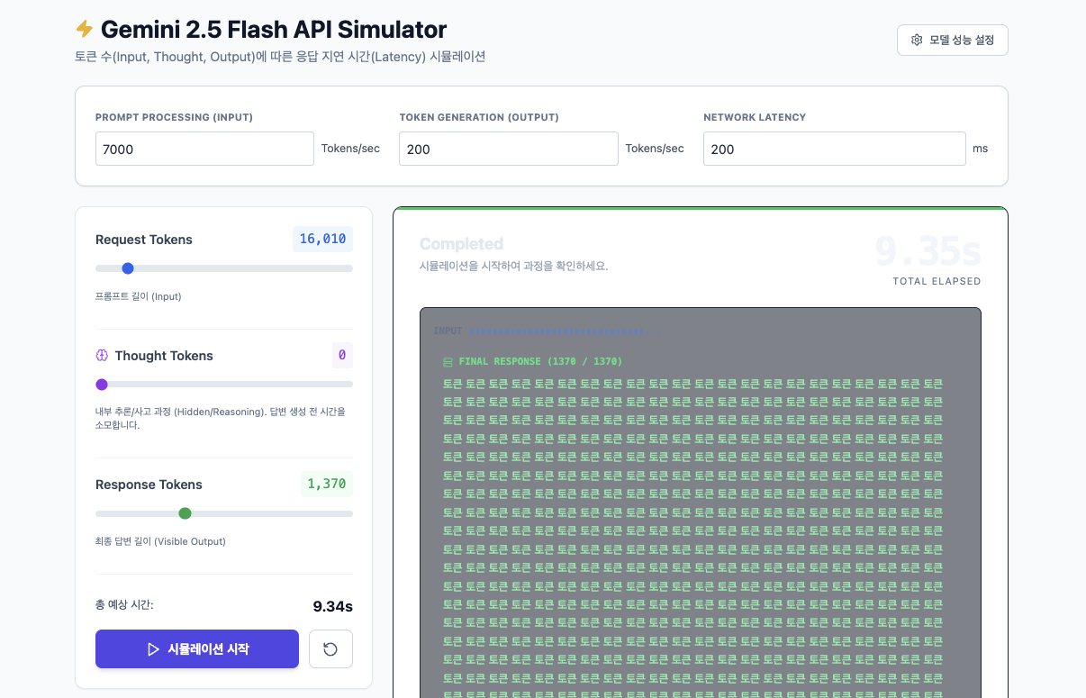Adjust the Thought Tokens slider handle
The width and height of the screenshot is (1086, 698).
click(x=102, y=385)
